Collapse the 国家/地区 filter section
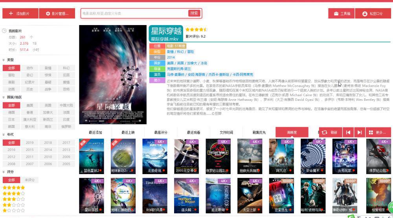This screenshot has width=393, height=218. click(4, 97)
